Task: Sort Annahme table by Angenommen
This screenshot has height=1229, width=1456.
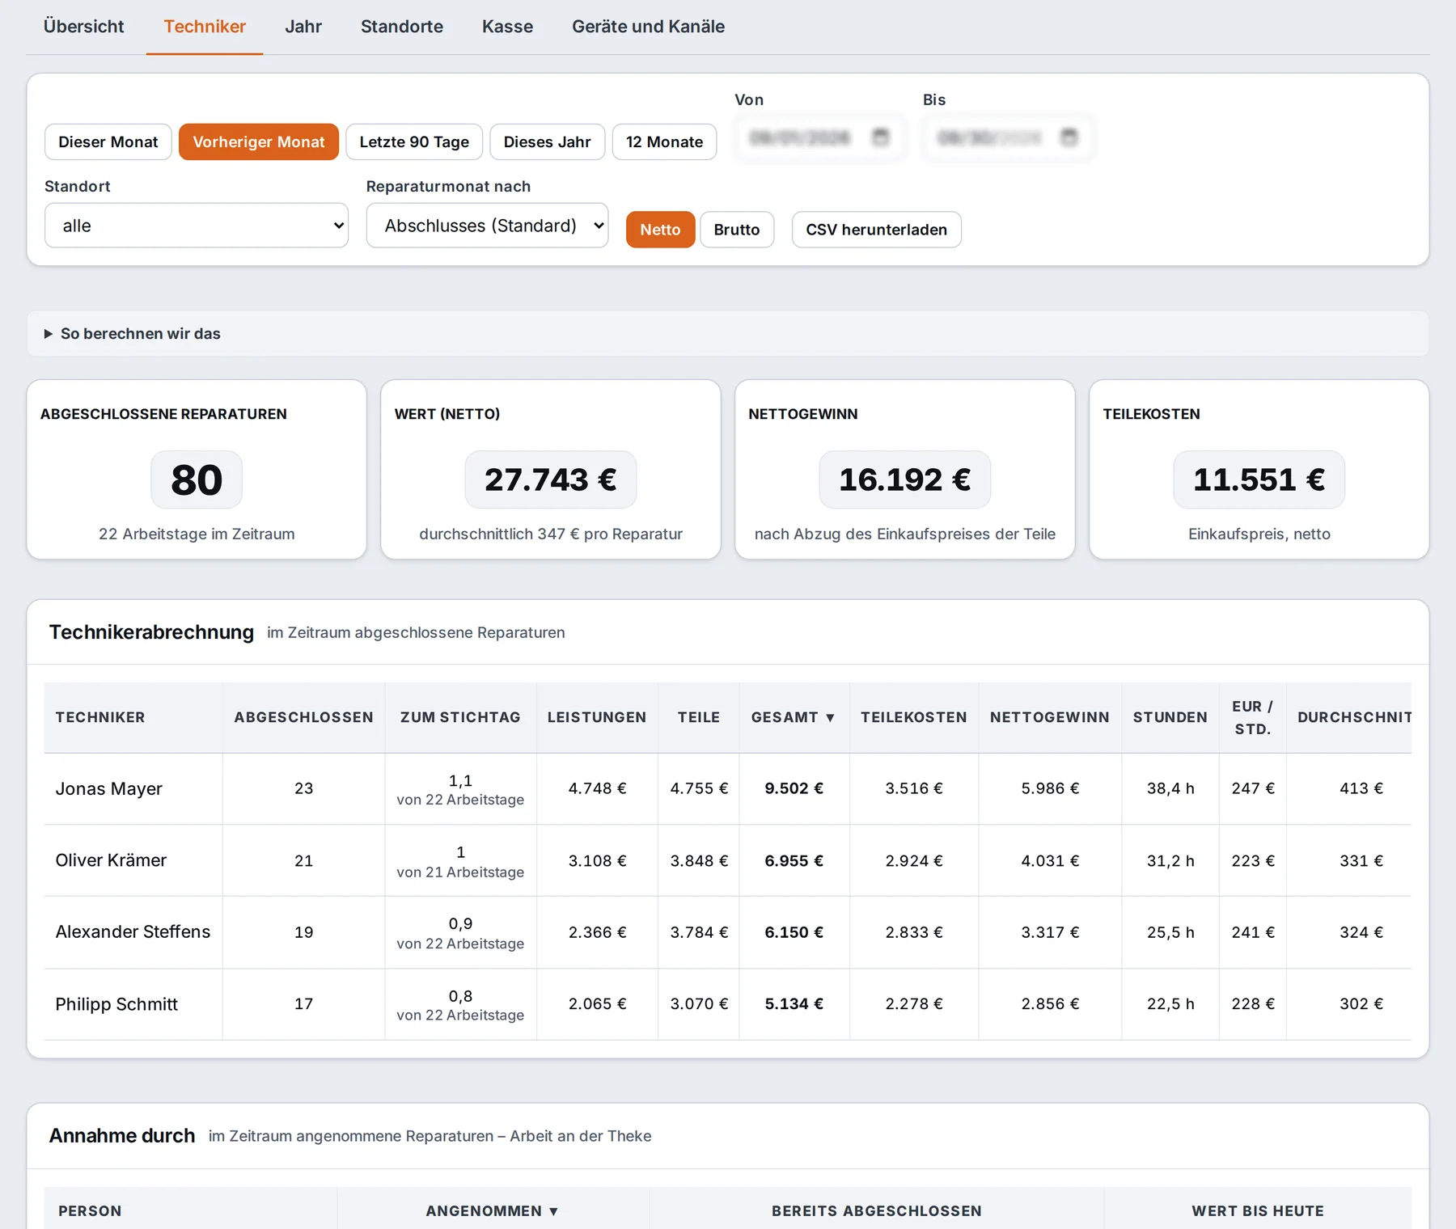Action: pyautogui.click(x=493, y=1210)
